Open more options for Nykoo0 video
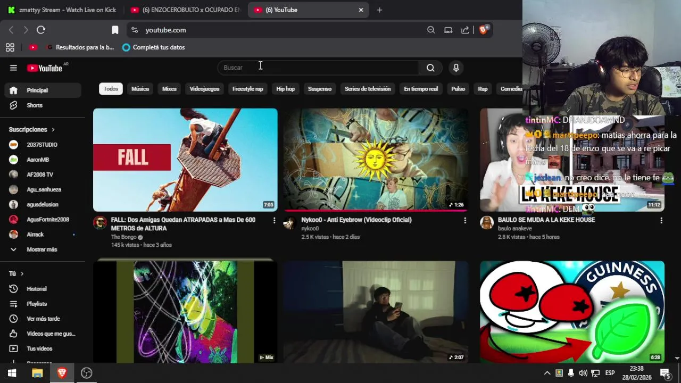 465,220
